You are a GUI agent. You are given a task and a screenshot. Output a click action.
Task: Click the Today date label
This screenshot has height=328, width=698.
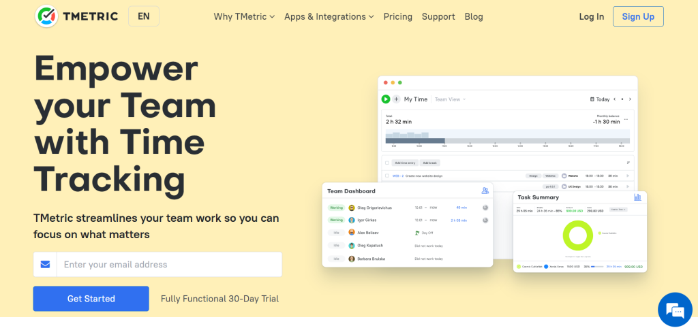(603, 99)
